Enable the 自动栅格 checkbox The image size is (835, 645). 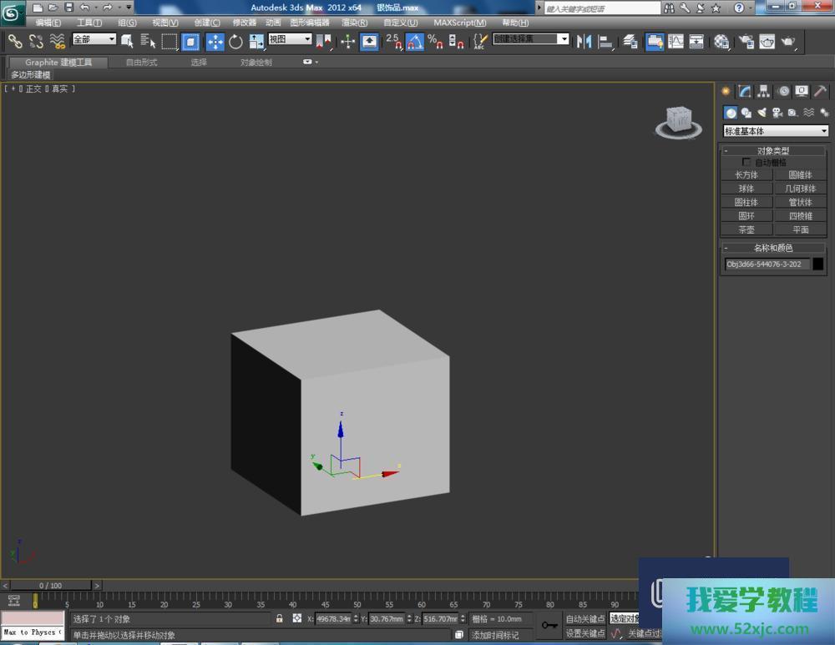click(746, 163)
